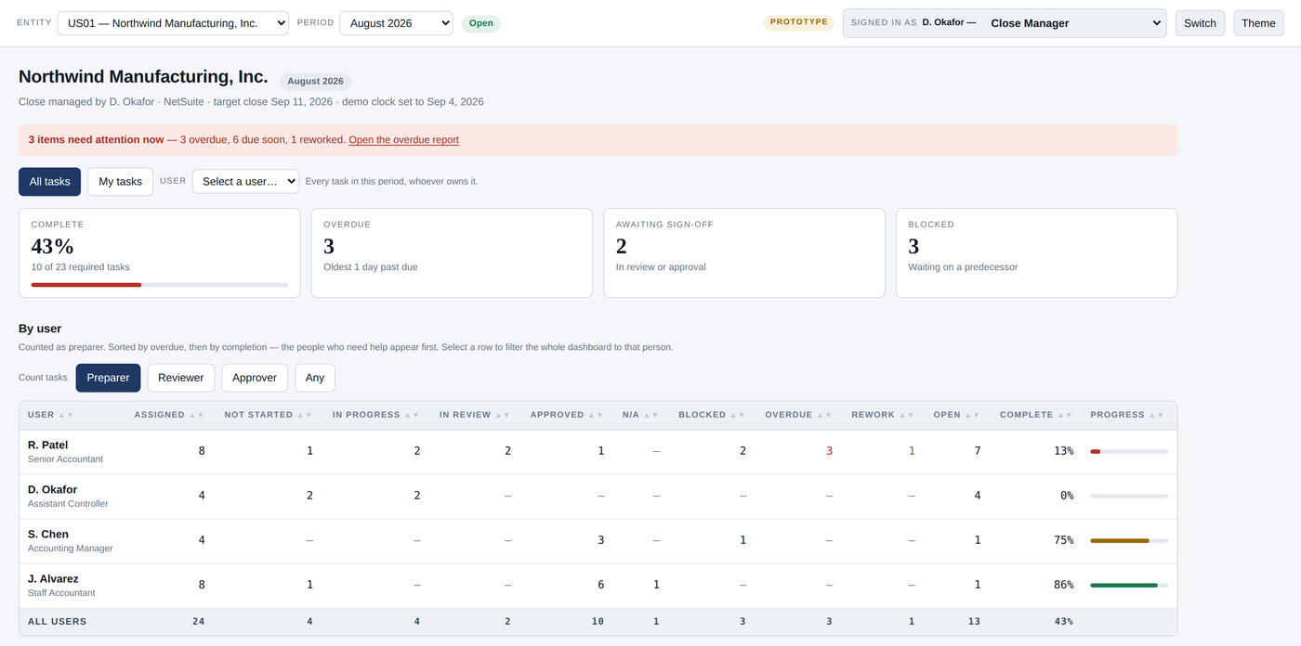This screenshot has width=1301, height=646.
Task: Click the Complete card progress bar
Action: pos(160,285)
